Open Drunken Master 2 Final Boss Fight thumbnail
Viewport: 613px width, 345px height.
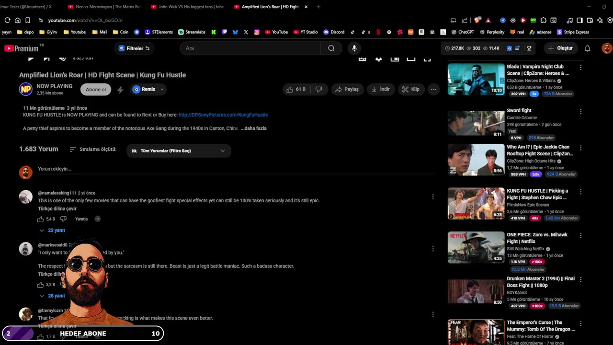pyautogui.click(x=476, y=291)
